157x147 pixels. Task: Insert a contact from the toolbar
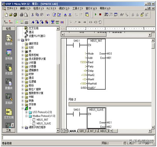[90, 22]
